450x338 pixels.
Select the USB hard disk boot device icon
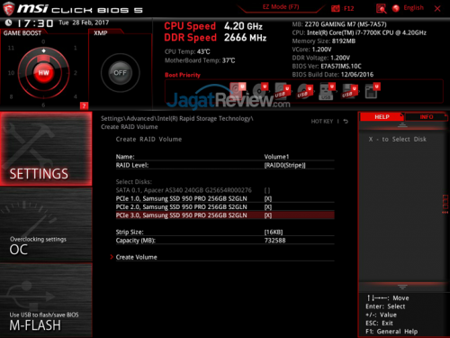(283, 91)
